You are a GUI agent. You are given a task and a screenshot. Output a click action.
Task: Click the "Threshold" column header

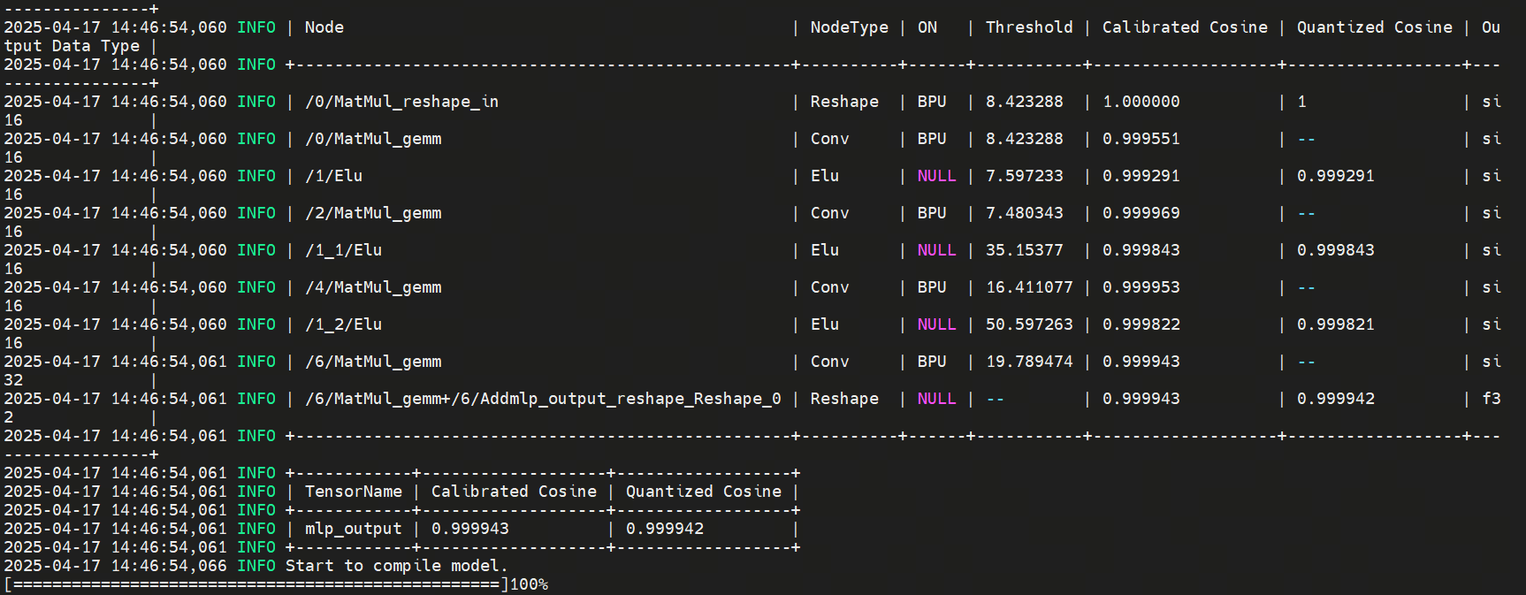[1028, 27]
